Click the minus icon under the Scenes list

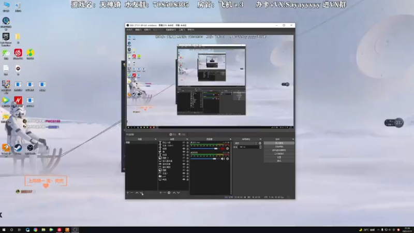pyautogui.click(x=132, y=193)
